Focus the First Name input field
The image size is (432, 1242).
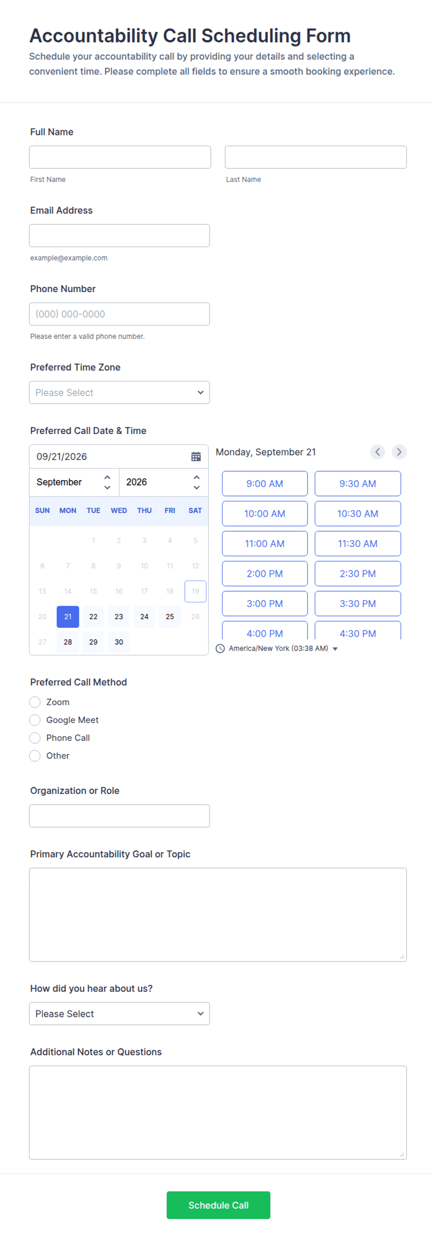[x=120, y=157]
